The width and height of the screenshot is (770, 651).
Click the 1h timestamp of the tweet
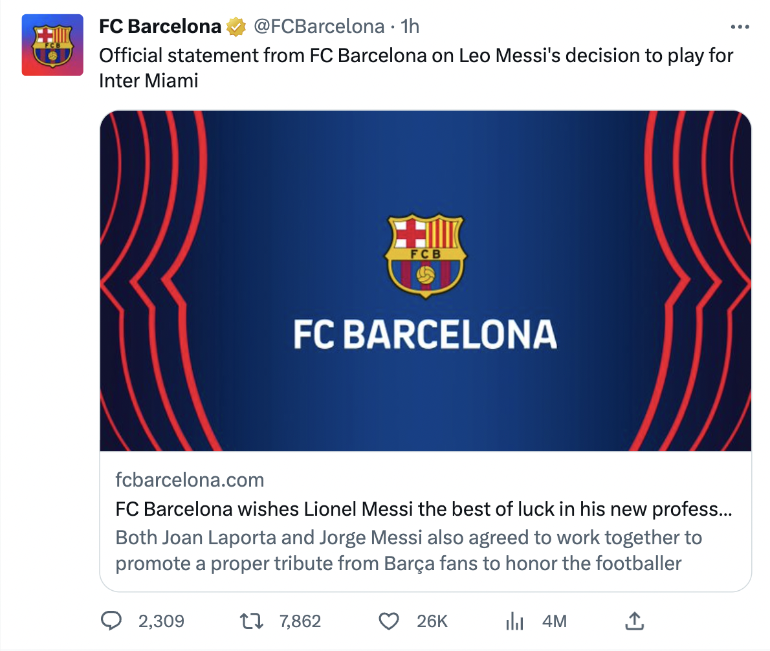[410, 27]
